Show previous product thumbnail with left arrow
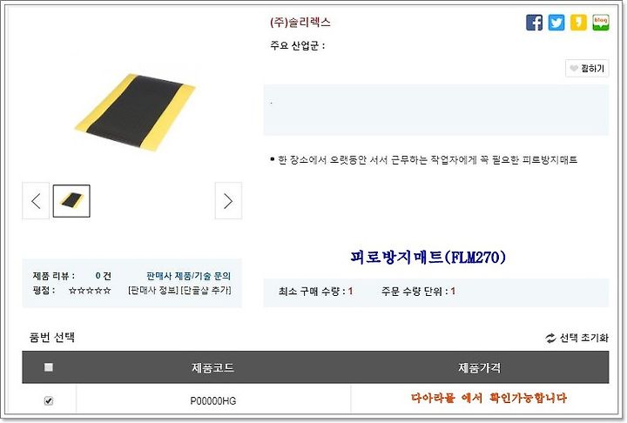Screen dimensions: 627x423 [36, 201]
